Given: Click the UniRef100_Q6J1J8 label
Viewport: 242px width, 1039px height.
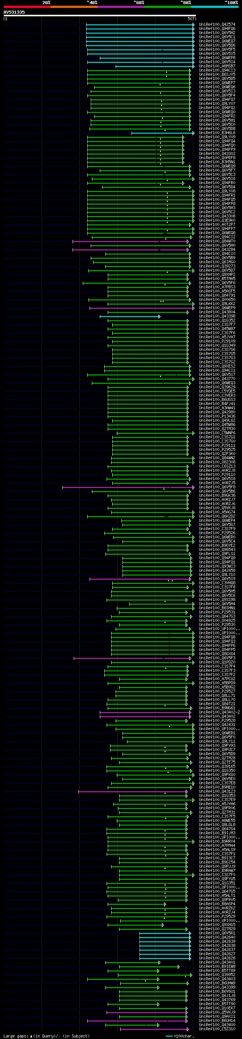Looking at the screenshot, I should click(x=217, y=995).
